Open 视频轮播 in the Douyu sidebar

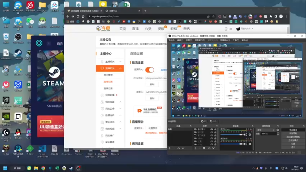(110, 95)
